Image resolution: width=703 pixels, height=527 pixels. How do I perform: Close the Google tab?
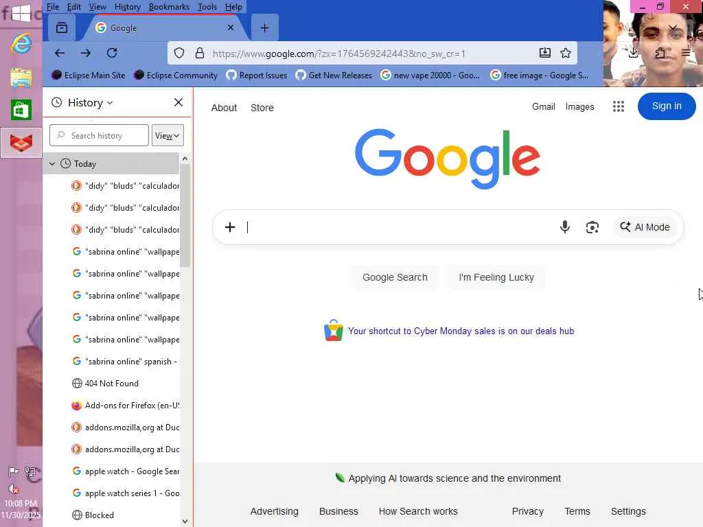tap(231, 27)
